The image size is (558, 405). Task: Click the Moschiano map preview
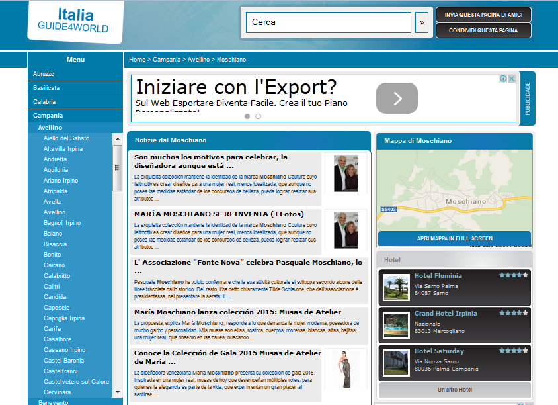(455, 190)
